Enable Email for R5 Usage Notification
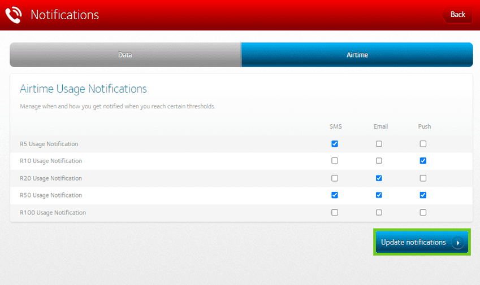This screenshot has height=285, width=480. (x=379, y=144)
